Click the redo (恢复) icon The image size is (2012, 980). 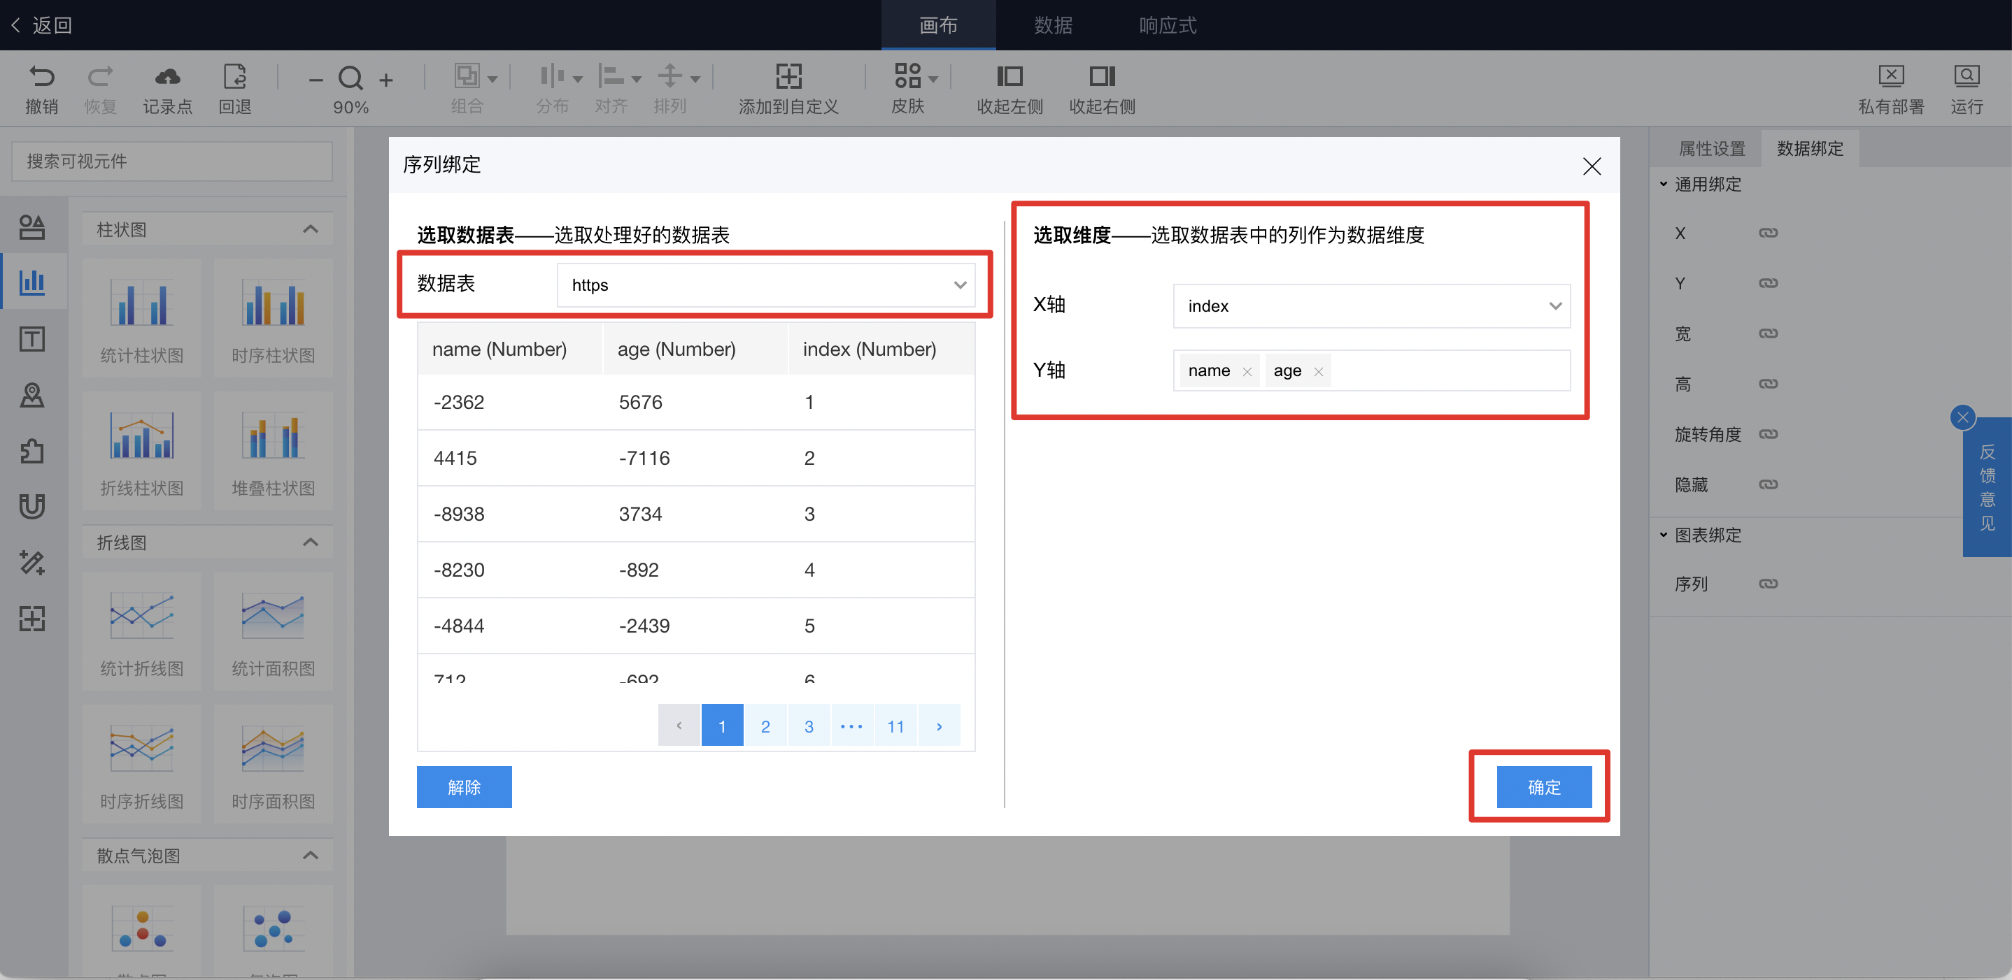pyautogui.click(x=100, y=76)
